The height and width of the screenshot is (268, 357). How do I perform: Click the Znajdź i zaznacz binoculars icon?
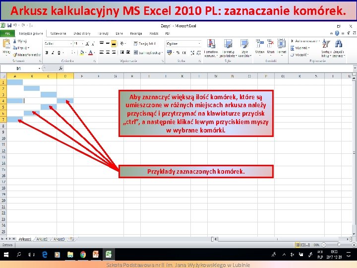point(339,44)
